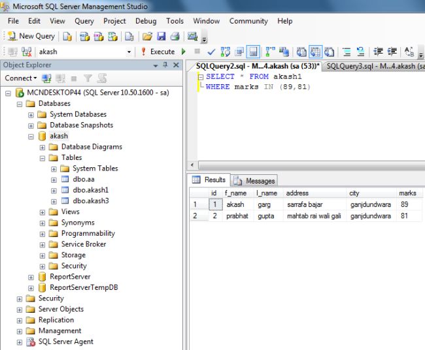Click the green Debug play icon

coord(184,52)
